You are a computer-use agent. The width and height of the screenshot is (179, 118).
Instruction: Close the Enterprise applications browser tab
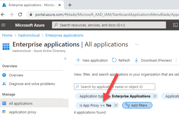coord(60,5)
